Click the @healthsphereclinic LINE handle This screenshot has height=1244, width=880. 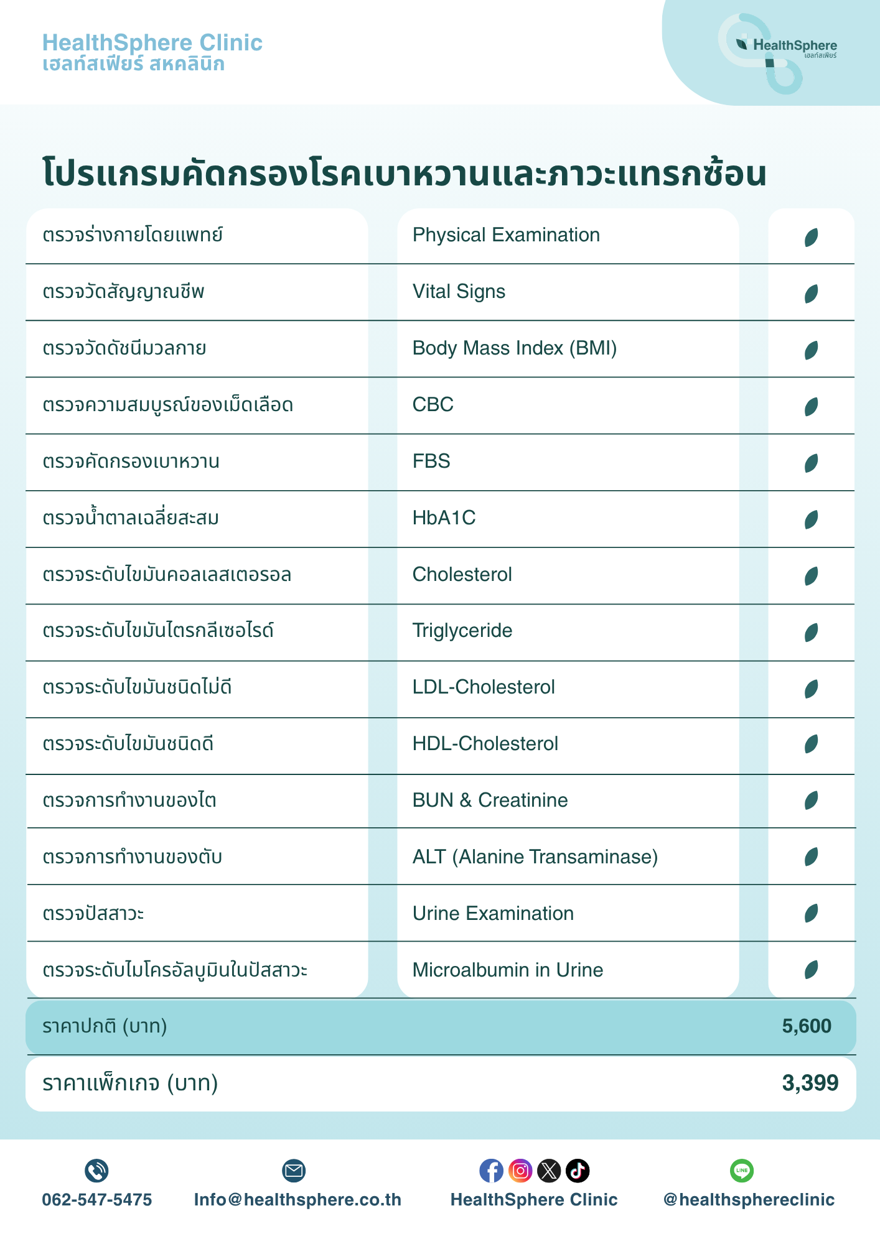click(x=749, y=1199)
